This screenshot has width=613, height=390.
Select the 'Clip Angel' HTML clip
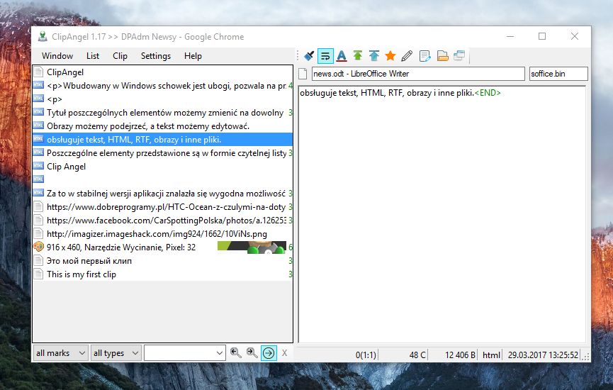click(x=162, y=167)
